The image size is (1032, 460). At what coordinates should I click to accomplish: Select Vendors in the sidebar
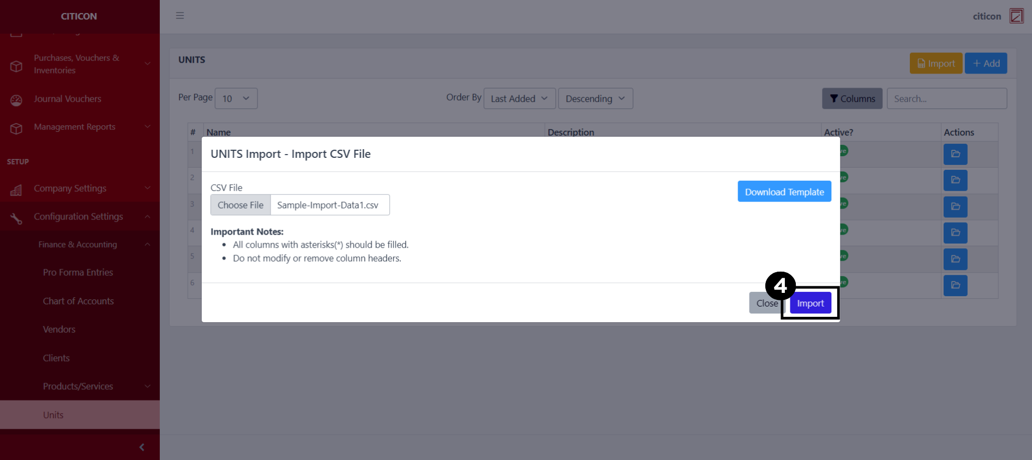(59, 329)
